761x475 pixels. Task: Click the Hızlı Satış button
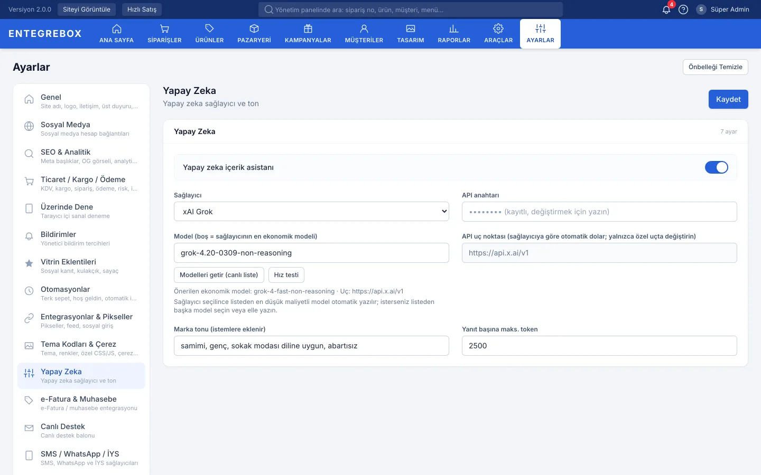tap(142, 9)
